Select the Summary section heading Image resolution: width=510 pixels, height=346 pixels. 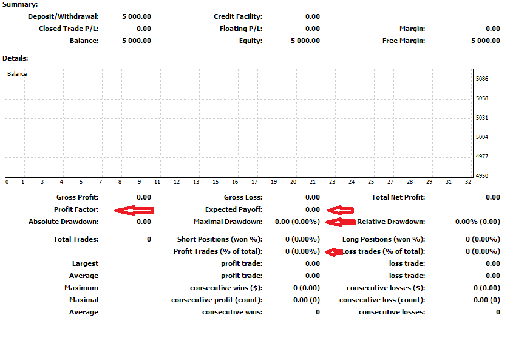(20, 4)
